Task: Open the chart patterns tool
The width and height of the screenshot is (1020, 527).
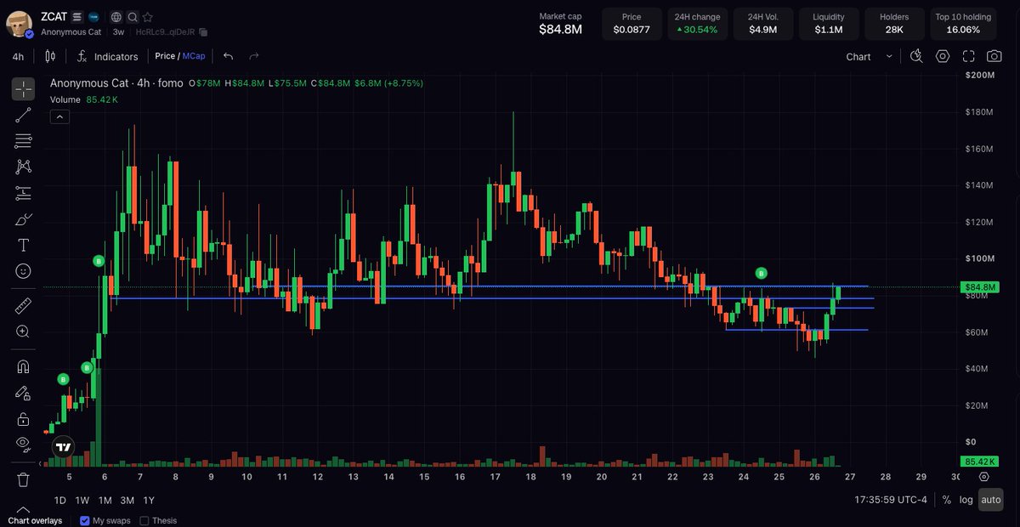Action: (24, 167)
